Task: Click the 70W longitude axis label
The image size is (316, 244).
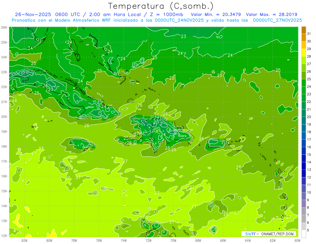Action: point(173,240)
